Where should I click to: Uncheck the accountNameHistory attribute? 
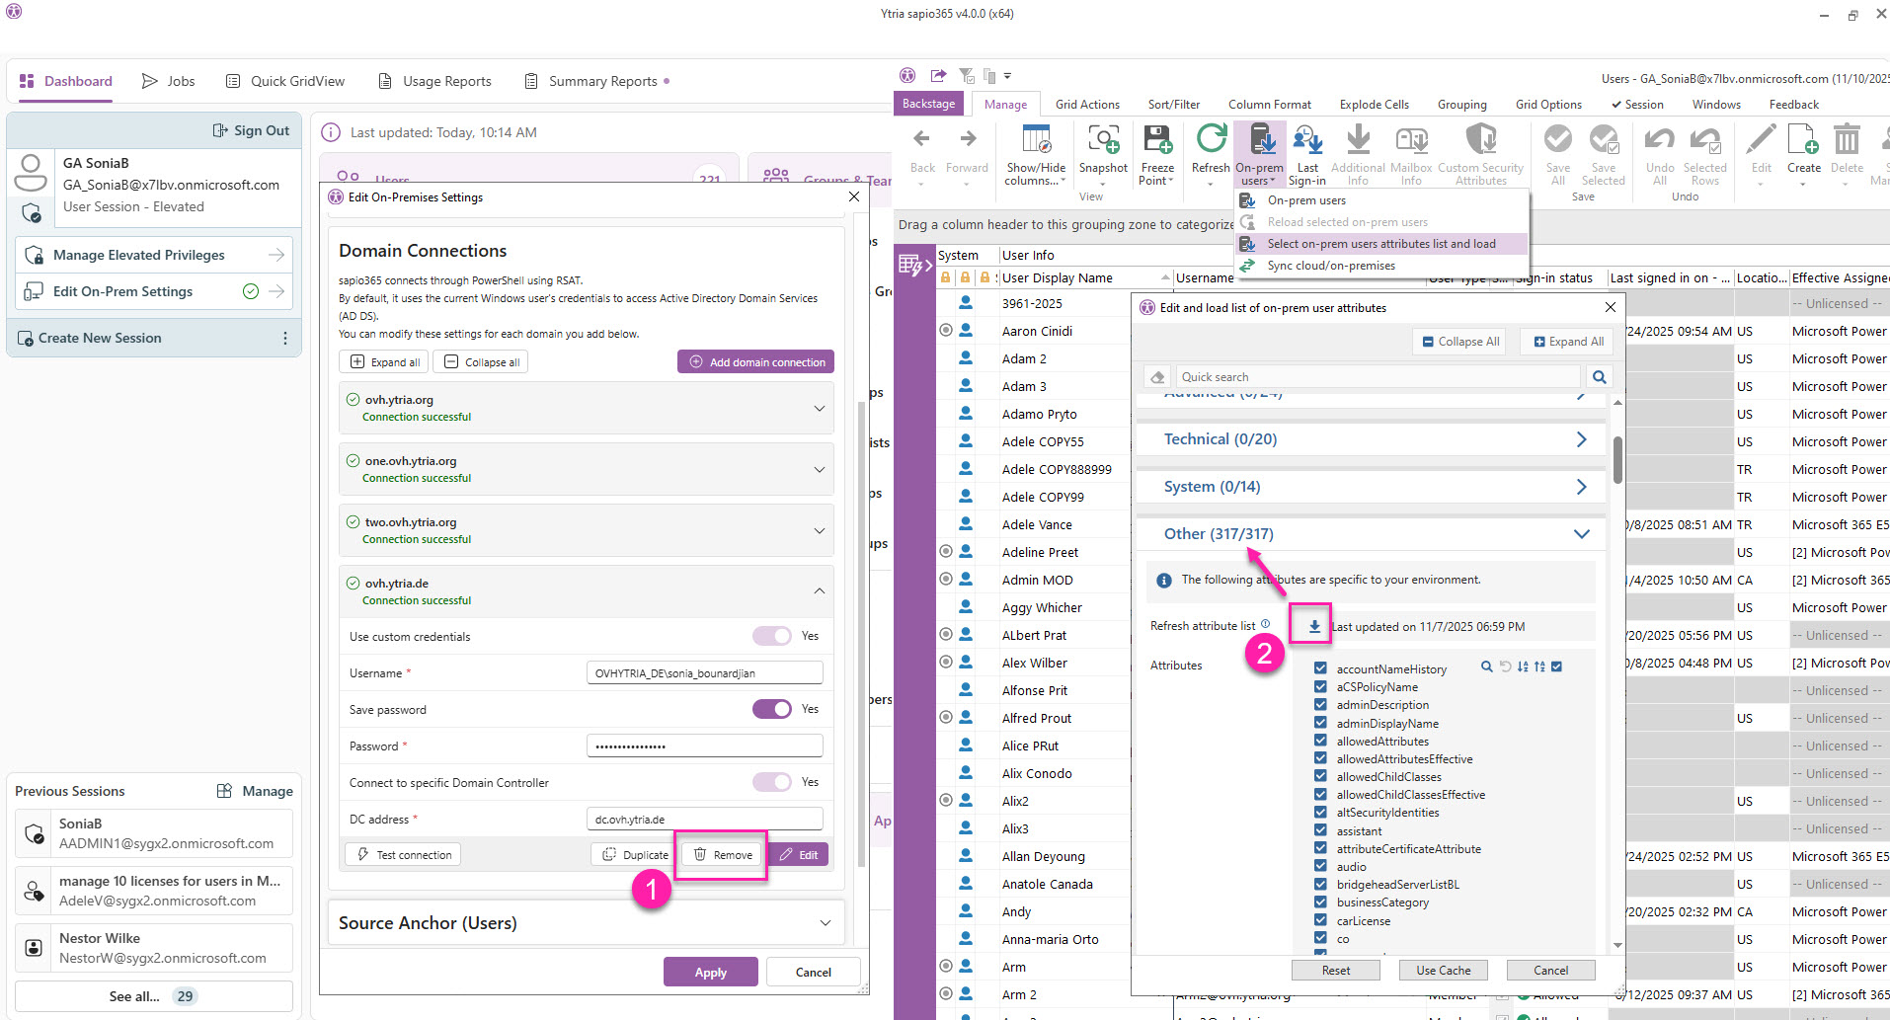coord(1320,668)
